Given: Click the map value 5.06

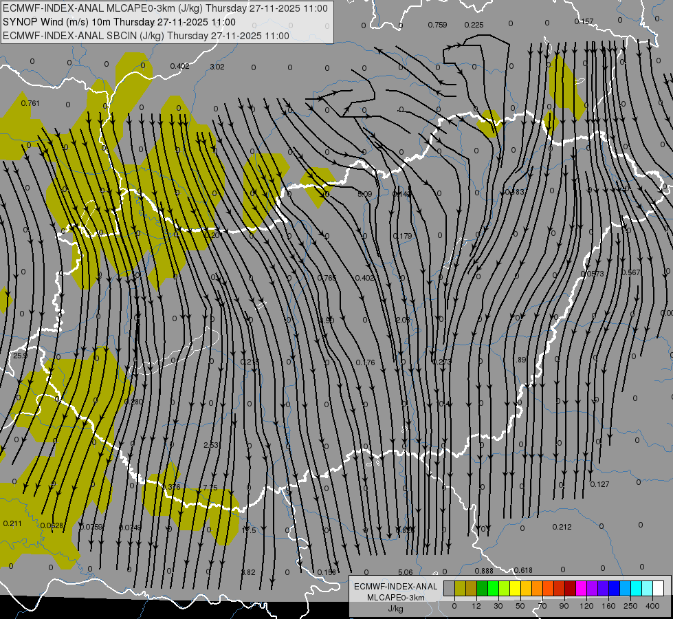Looking at the screenshot, I should [405, 572].
